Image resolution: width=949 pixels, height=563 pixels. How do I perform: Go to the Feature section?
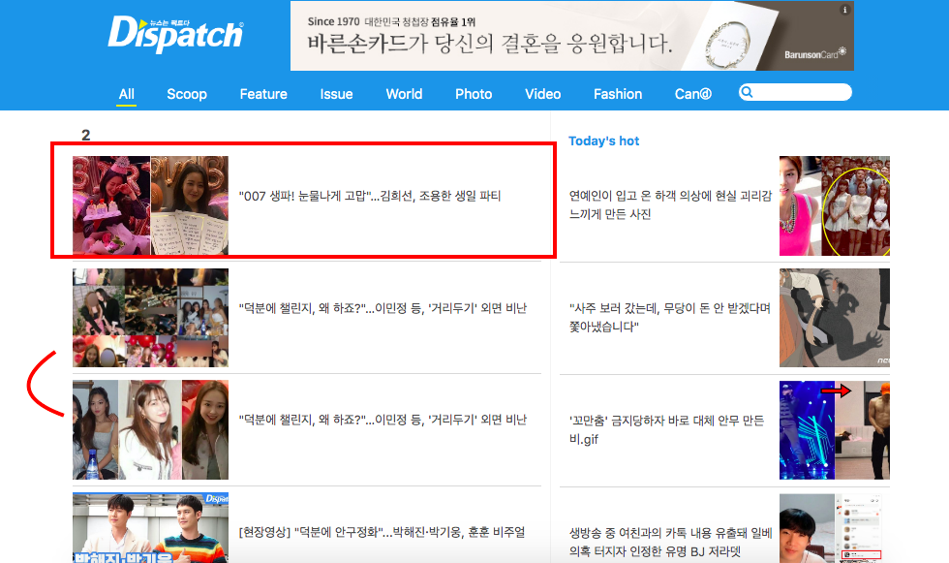[263, 94]
